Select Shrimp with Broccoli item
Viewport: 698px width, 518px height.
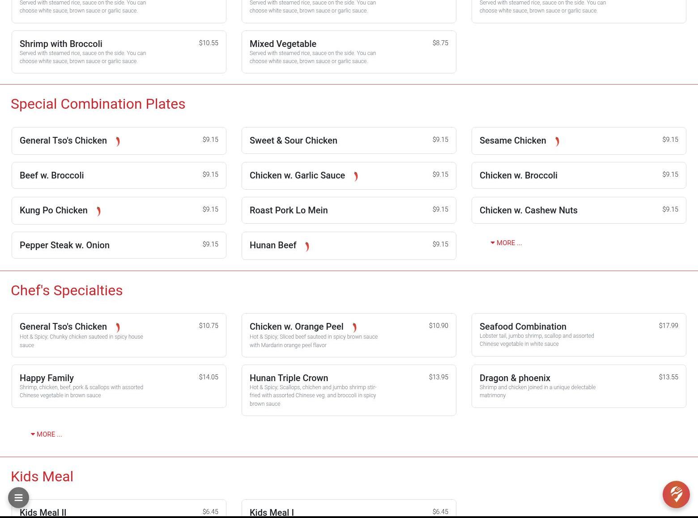click(119, 52)
